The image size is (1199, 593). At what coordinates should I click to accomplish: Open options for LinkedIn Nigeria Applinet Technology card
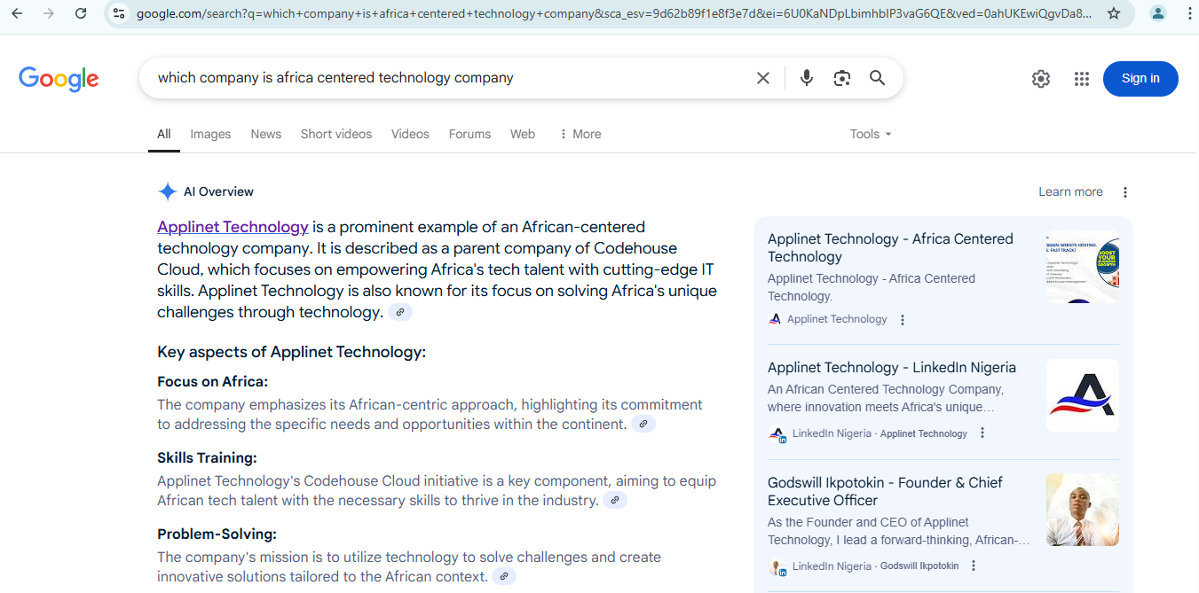click(982, 433)
